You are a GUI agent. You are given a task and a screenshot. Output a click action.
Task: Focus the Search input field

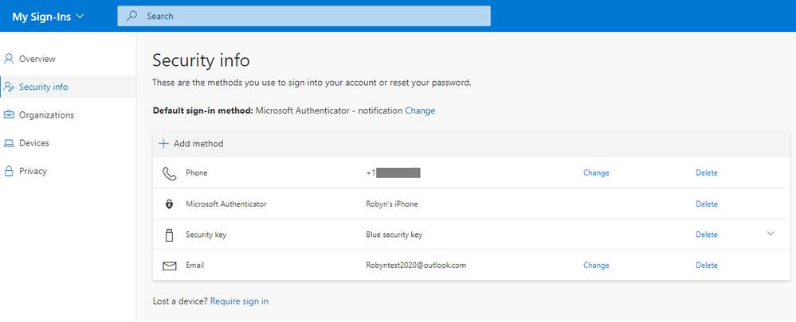pos(311,16)
